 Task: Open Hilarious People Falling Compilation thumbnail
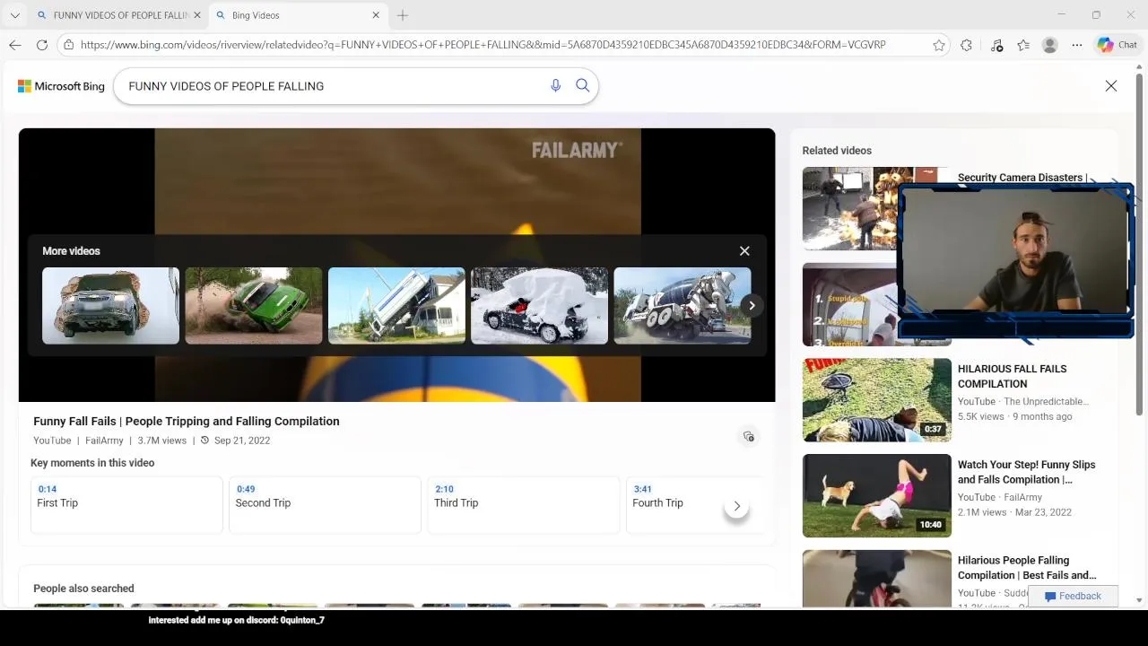pos(877,579)
